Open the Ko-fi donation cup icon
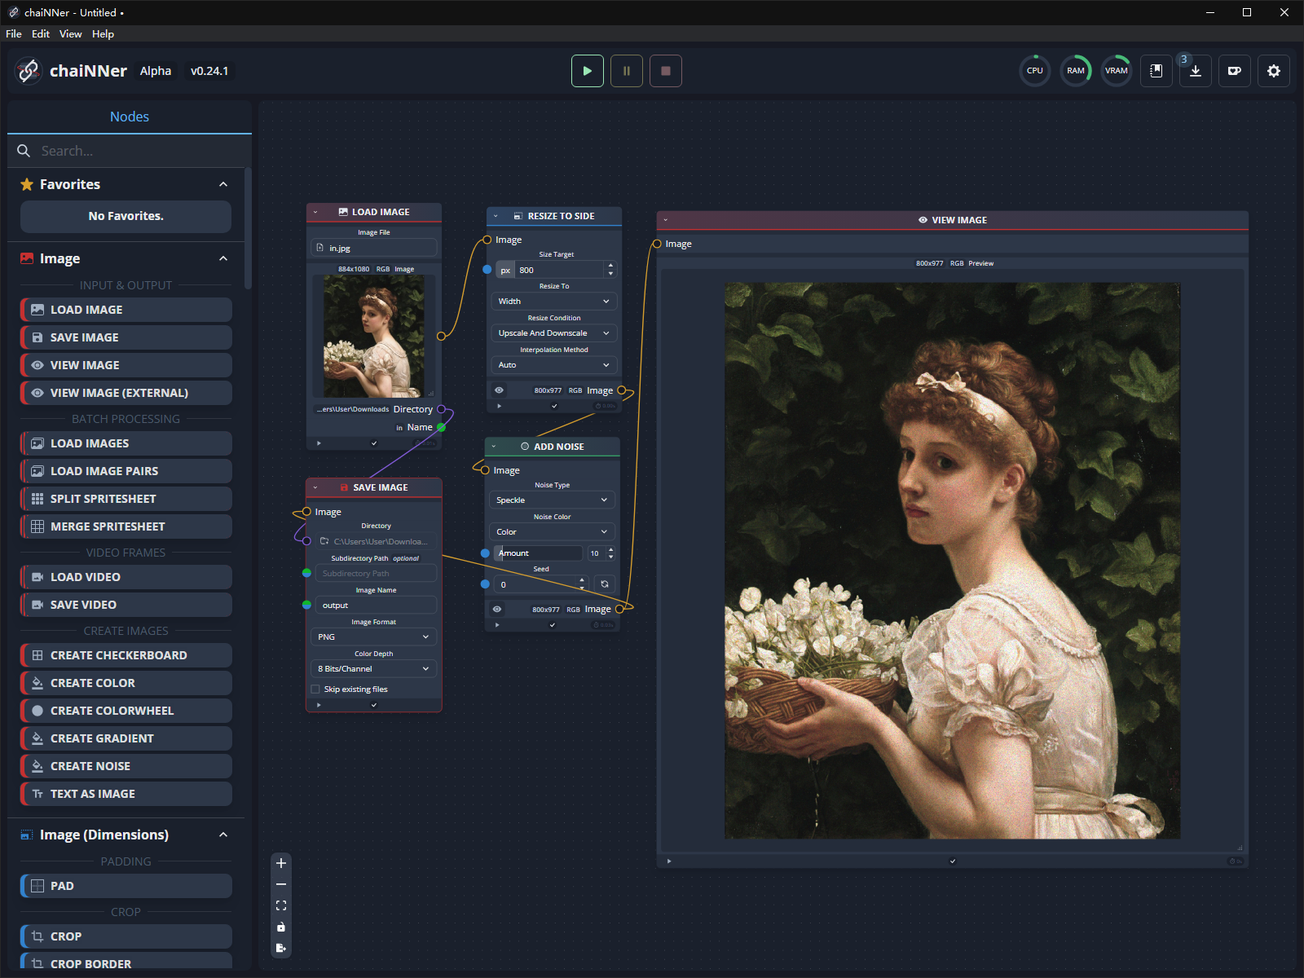The height and width of the screenshot is (978, 1304). 1235,71
